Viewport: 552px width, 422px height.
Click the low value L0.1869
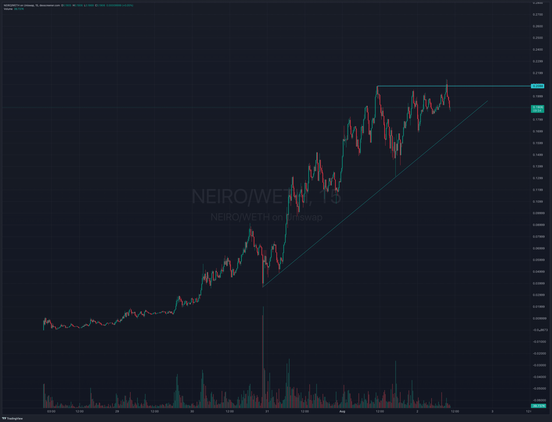pos(89,5)
